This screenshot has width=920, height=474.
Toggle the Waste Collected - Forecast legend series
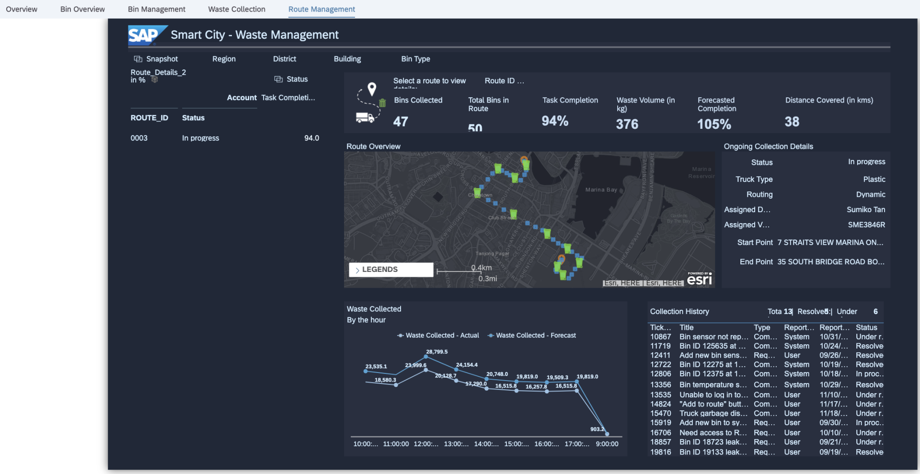tap(531, 336)
